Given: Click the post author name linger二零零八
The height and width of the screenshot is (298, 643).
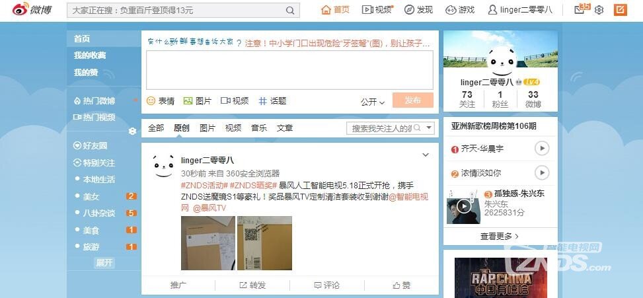Looking at the screenshot, I should point(208,161).
